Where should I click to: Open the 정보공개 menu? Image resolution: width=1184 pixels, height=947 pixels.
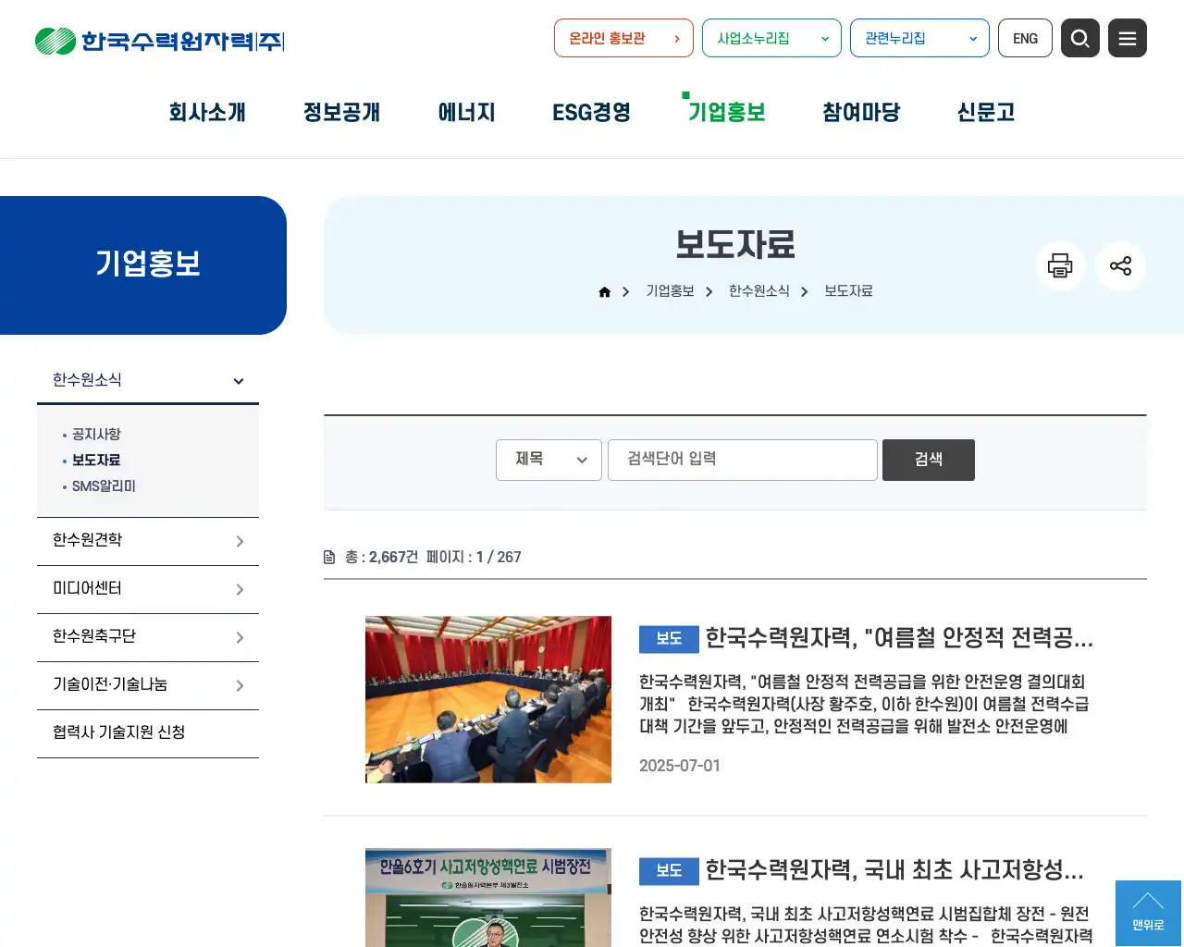[x=341, y=113]
